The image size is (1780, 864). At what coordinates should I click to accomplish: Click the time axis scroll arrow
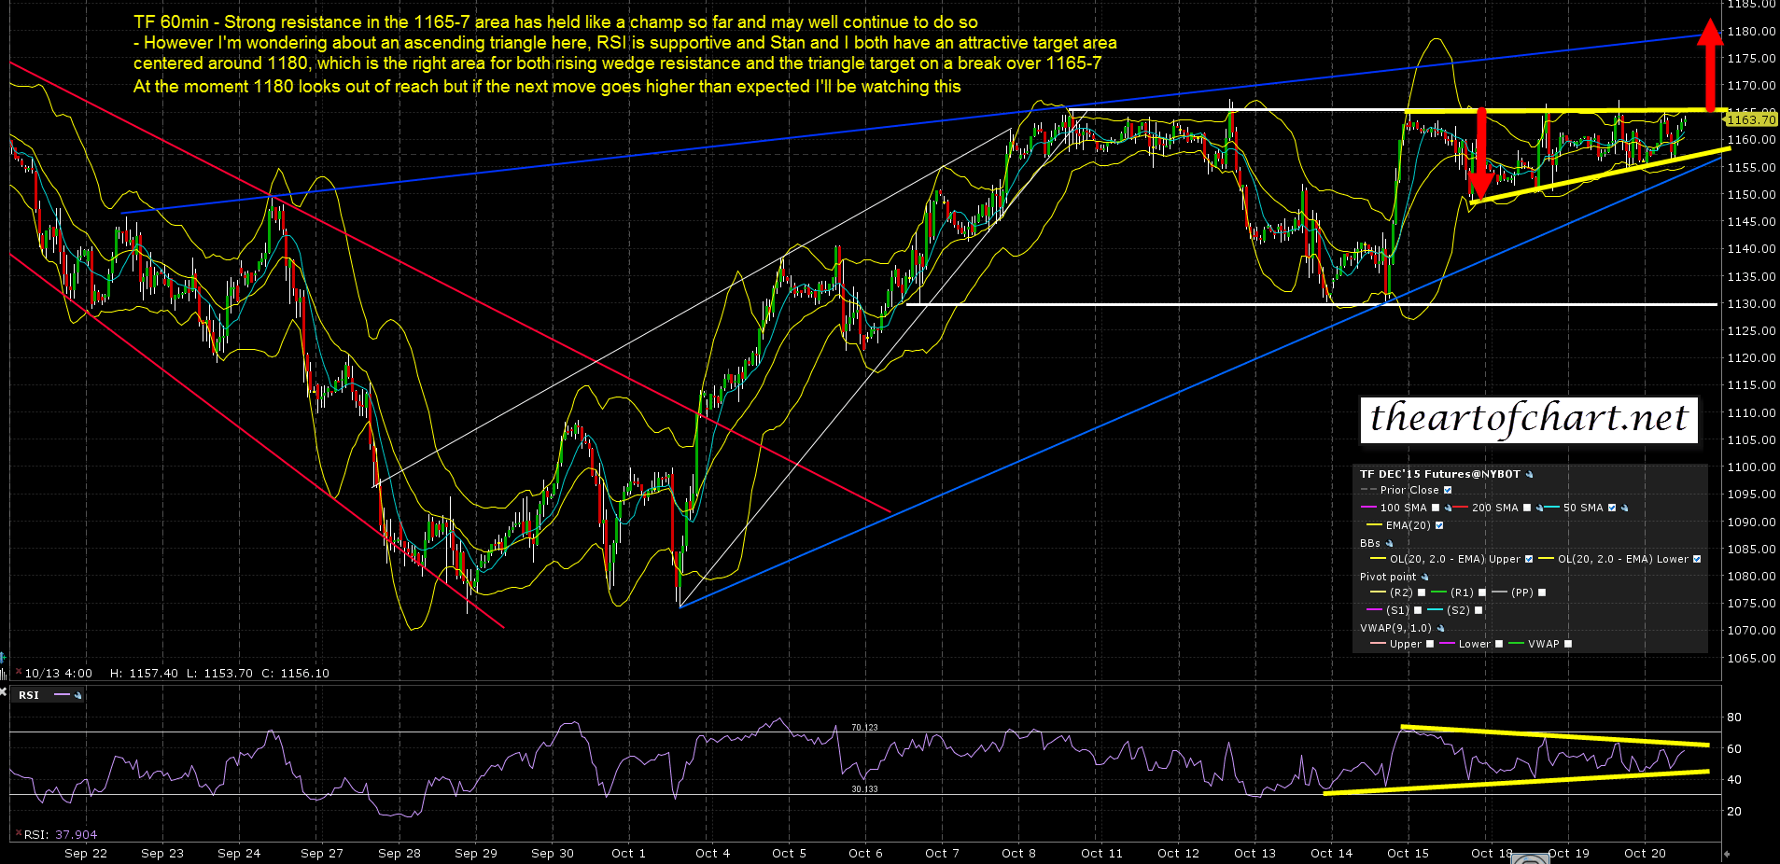point(1726,854)
